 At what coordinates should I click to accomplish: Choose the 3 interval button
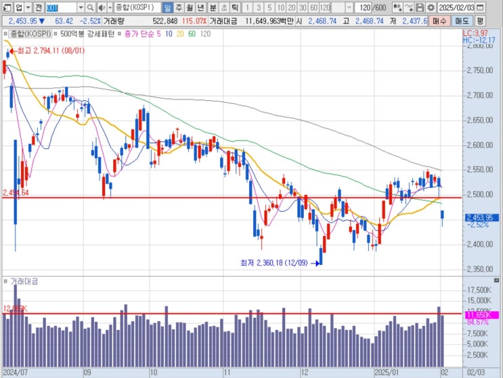259,7
